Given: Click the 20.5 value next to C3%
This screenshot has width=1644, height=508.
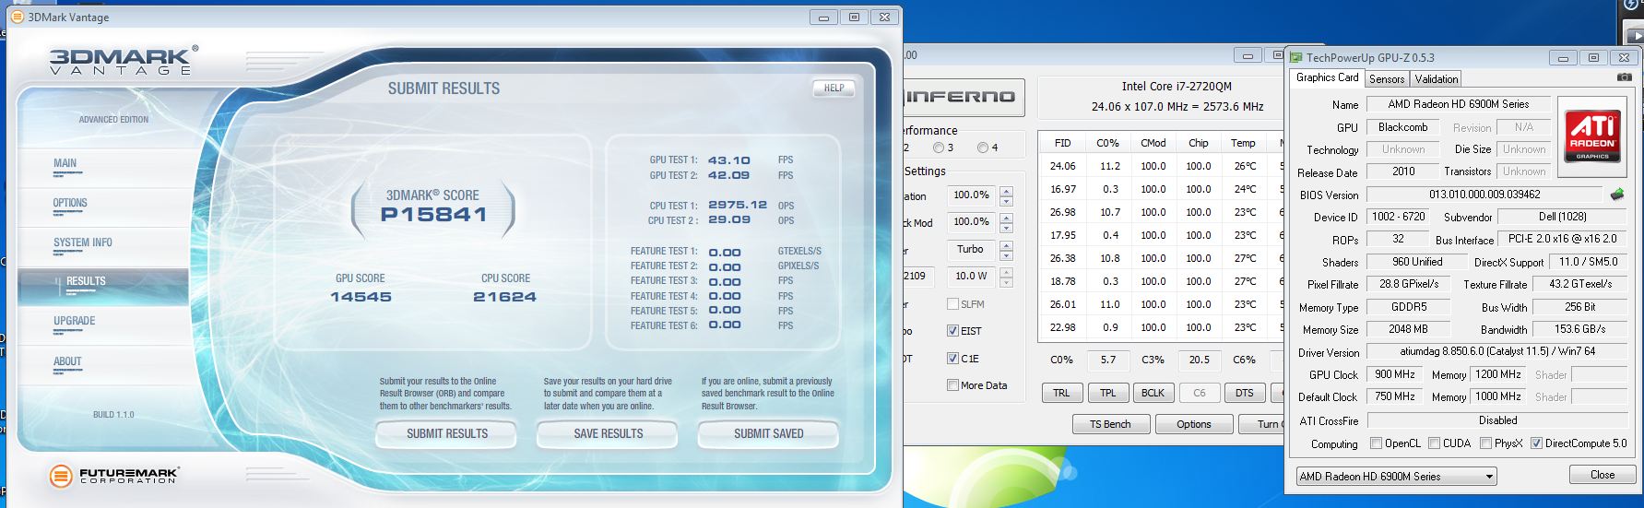Looking at the screenshot, I should tap(1199, 360).
